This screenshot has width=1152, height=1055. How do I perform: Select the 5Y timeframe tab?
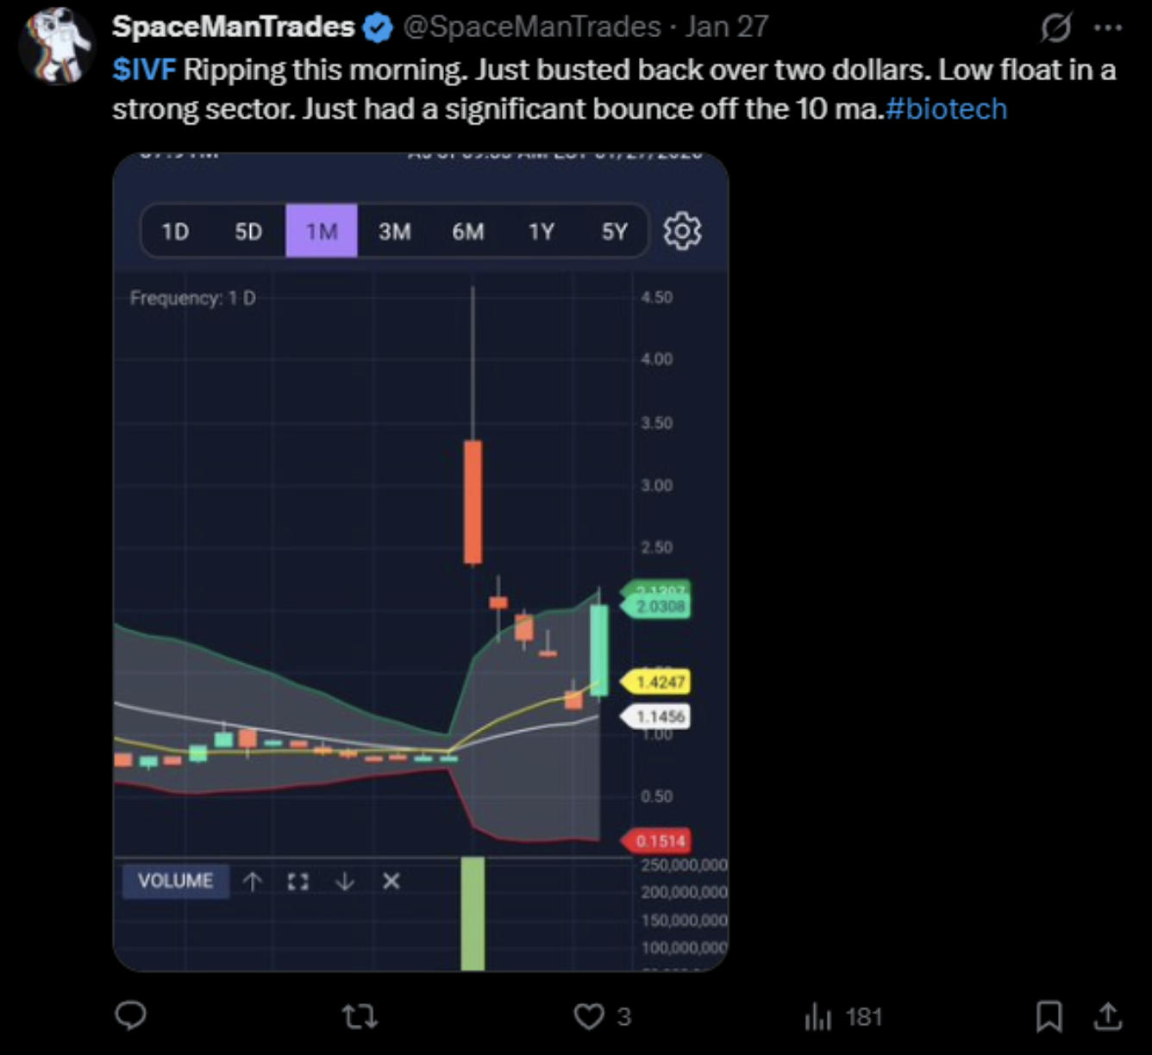click(615, 231)
